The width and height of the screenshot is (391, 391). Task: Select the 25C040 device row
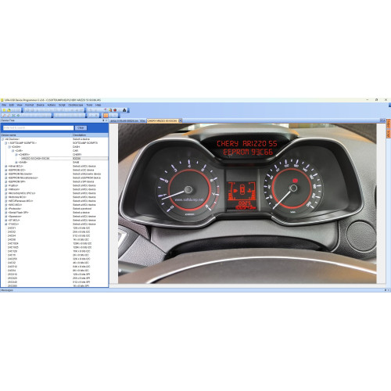click(x=54, y=282)
